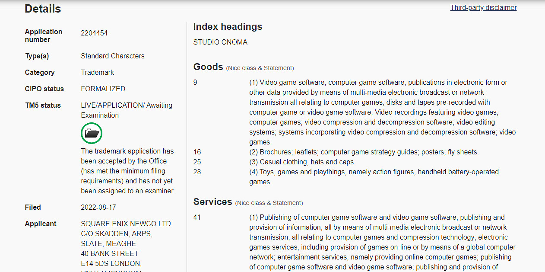Click the Services section heading
Screen dimensions: 545x272
tap(213, 202)
